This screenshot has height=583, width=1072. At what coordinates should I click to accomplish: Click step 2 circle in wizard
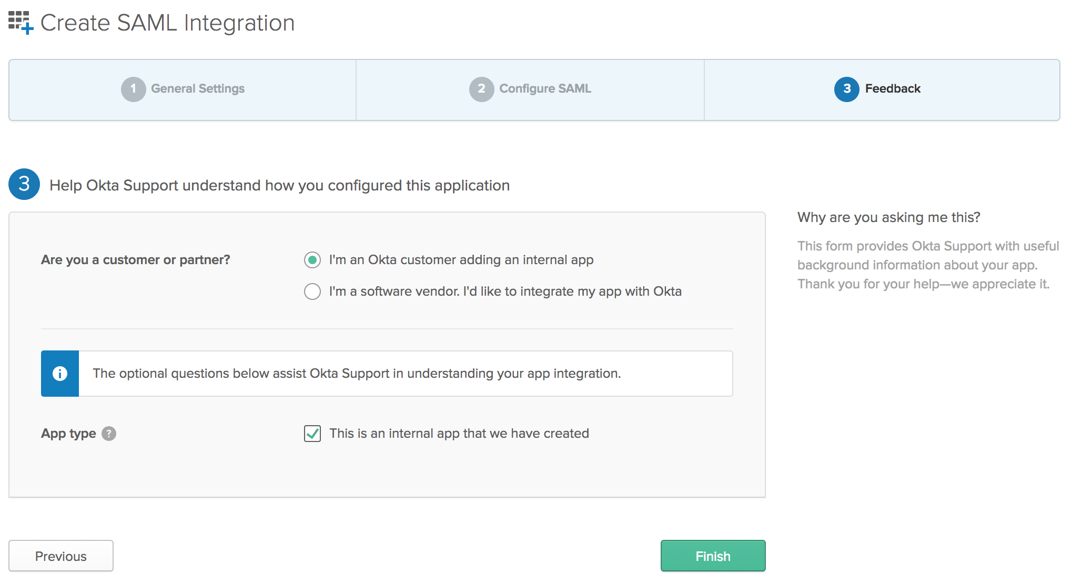tap(481, 89)
